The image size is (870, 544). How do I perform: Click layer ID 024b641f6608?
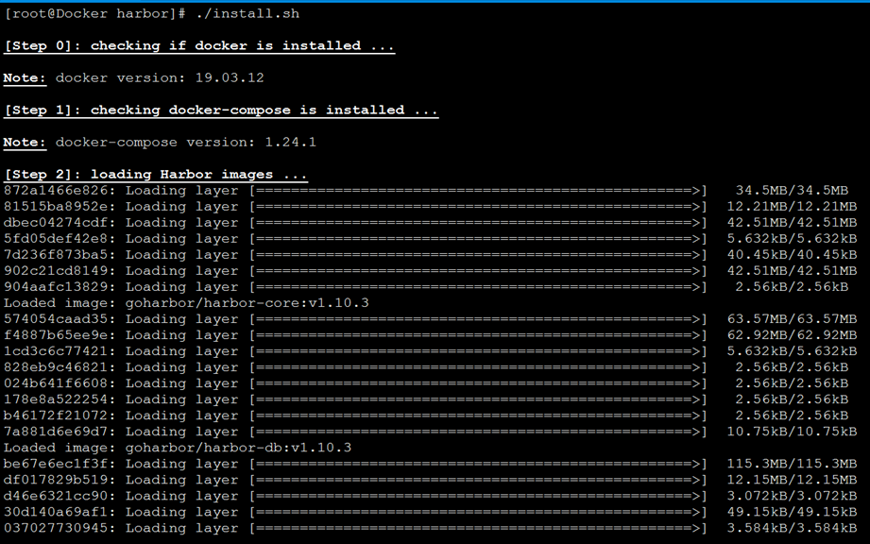[56, 383]
